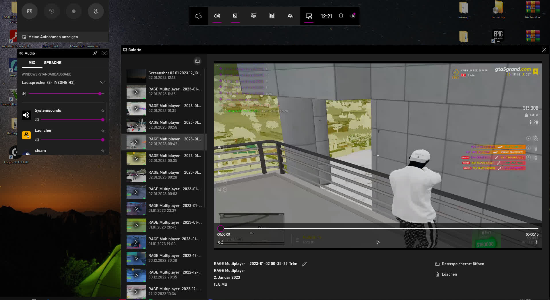550x300 pixels.
Task: Open the ovisetup desktop icon
Action: tap(498, 10)
